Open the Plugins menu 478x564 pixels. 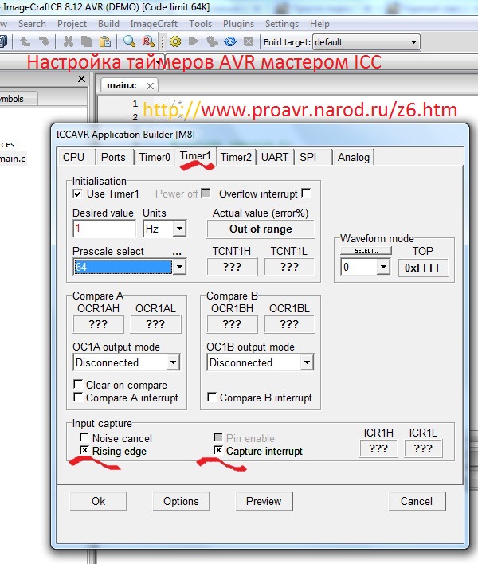pyautogui.click(x=238, y=24)
